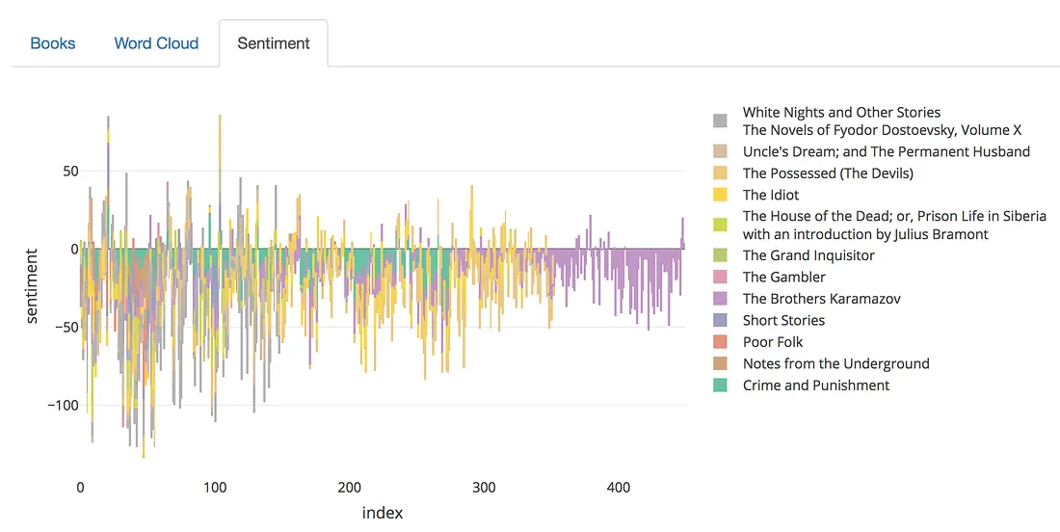This screenshot has width=1060, height=532.
Task: Click the x-axis tick label 300
Action: (484, 488)
